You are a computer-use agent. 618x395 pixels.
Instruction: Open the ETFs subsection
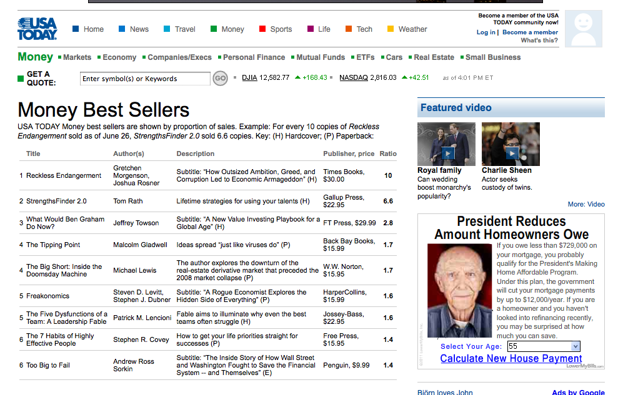[366, 57]
